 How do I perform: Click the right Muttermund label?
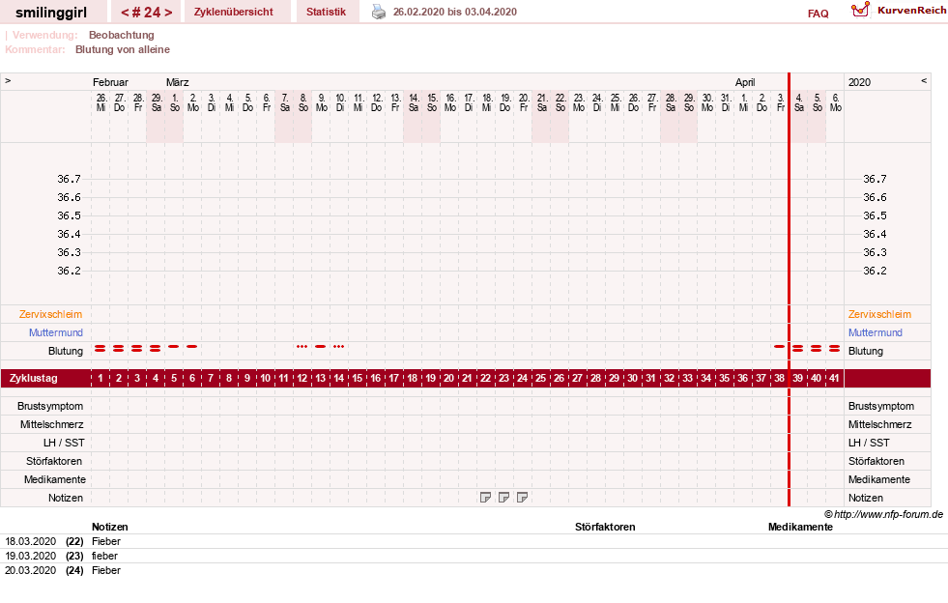tap(876, 332)
